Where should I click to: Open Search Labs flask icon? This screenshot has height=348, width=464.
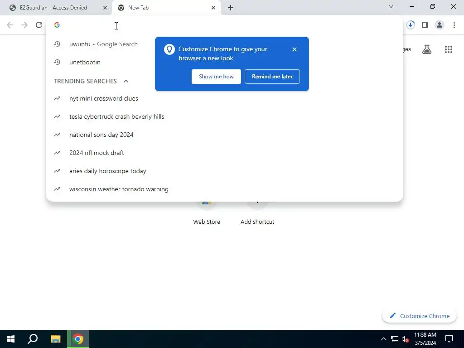pos(427,49)
